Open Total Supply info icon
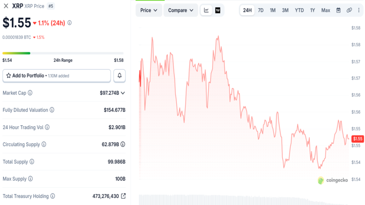The width and height of the screenshot is (365, 205). pyautogui.click(x=32, y=161)
